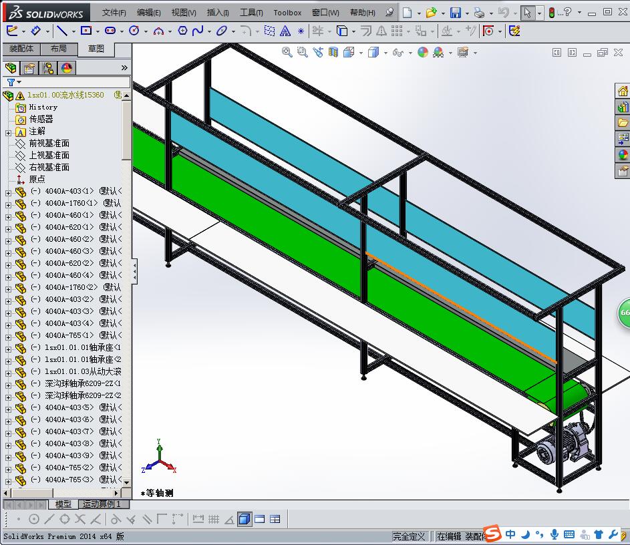Select the Line sketch tool

point(62,31)
